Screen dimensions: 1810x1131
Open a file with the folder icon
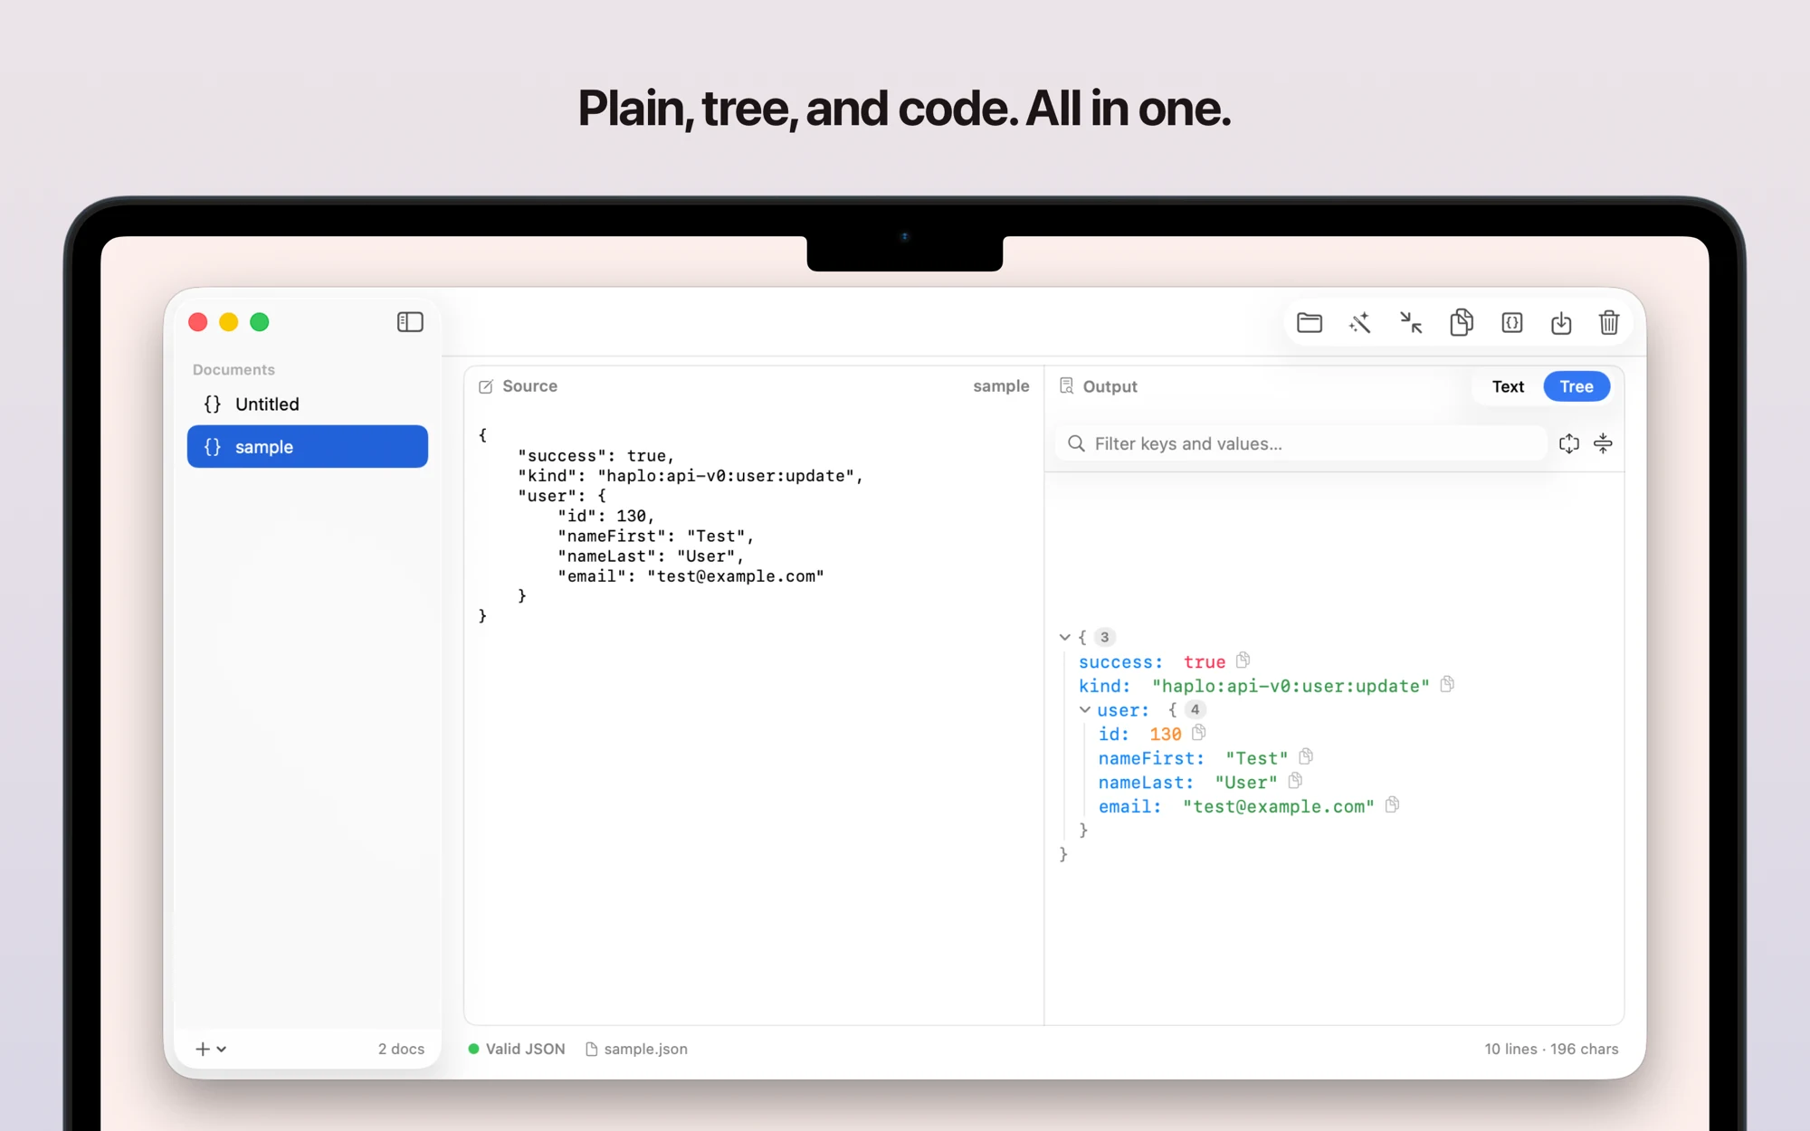tap(1310, 323)
